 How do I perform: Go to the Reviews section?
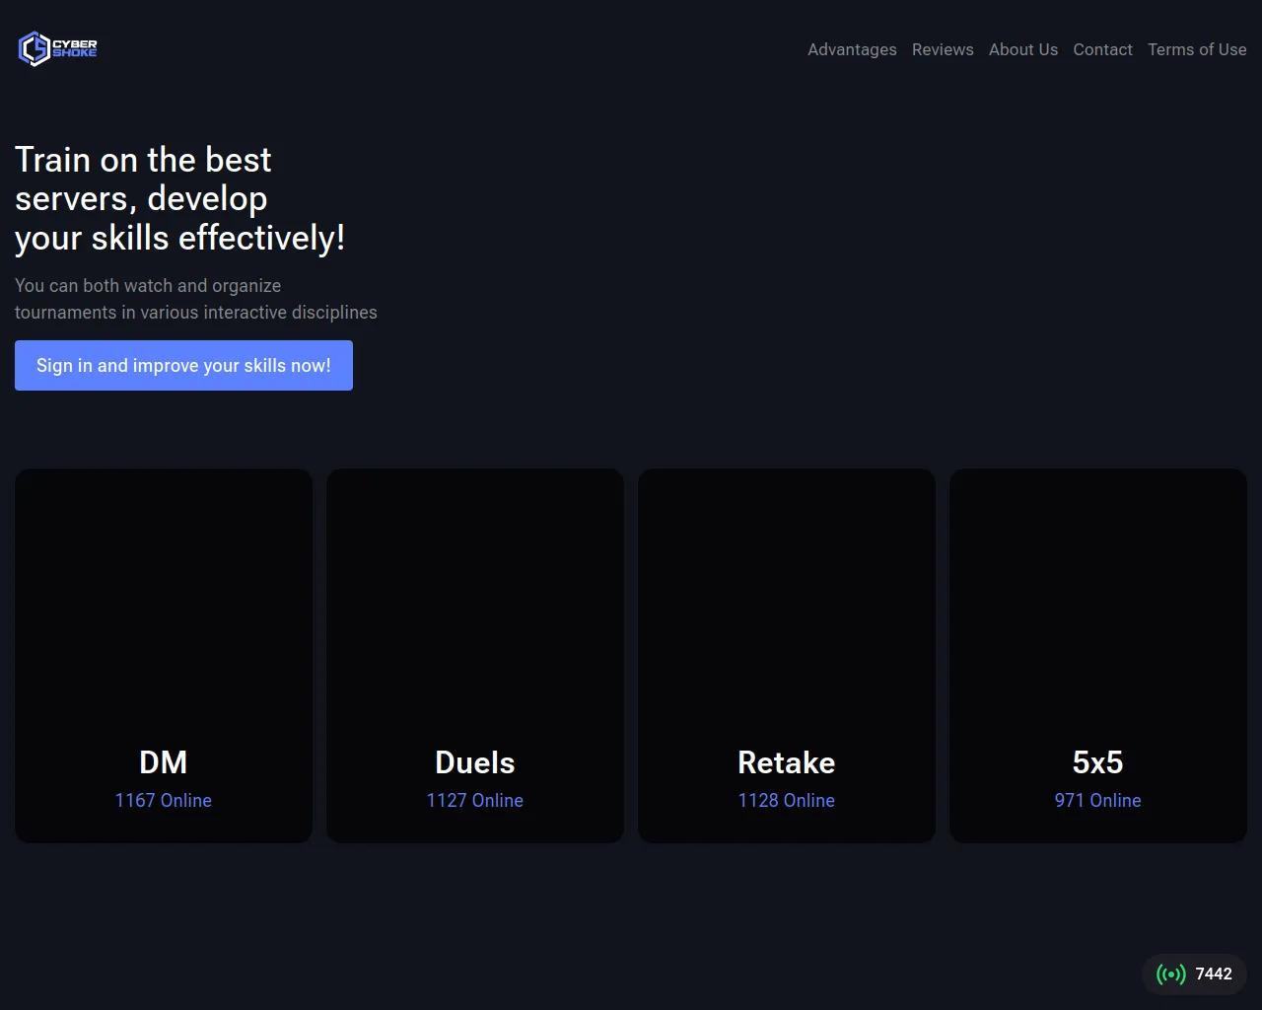(943, 49)
